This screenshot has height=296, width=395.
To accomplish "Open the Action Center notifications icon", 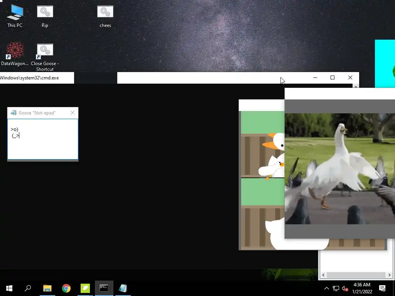I will coord(382,288).
